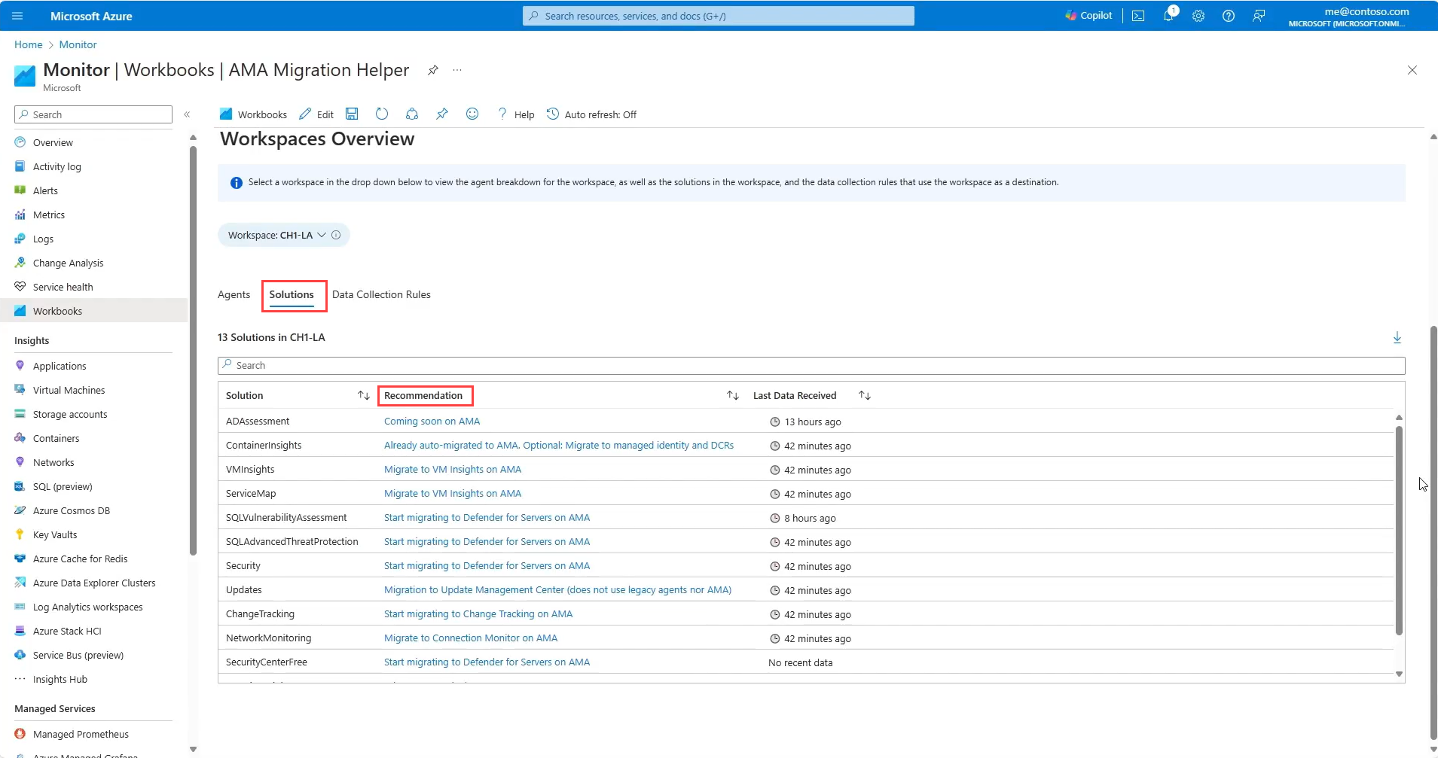Open the notifications bell
The height and width of the screenshot is (758, 1438).
[x=1168, y=16]
